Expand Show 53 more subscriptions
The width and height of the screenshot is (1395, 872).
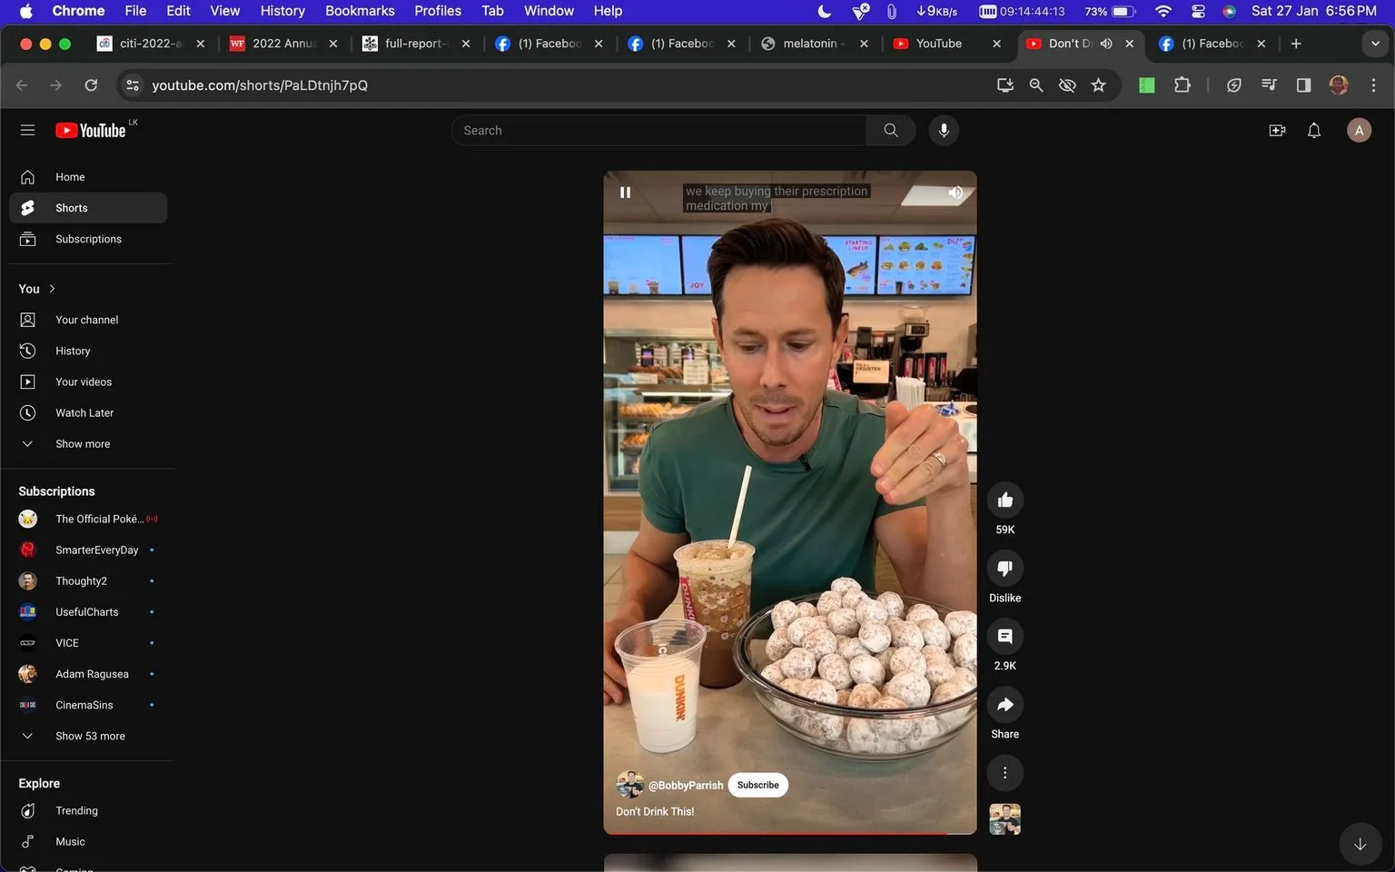pyautogui.click(x=89, y=736)
